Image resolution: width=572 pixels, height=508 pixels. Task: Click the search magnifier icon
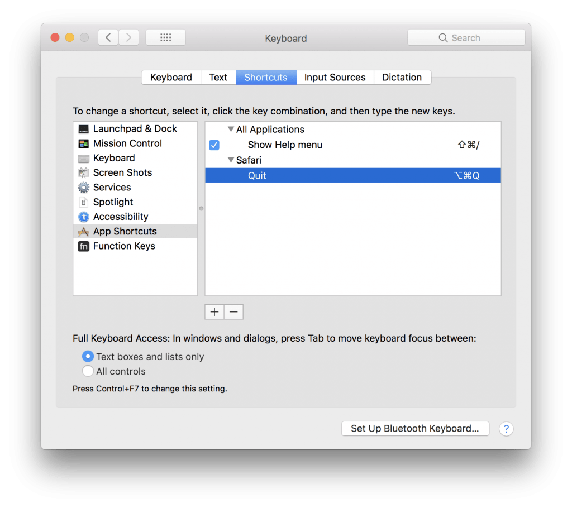point(443,38)
